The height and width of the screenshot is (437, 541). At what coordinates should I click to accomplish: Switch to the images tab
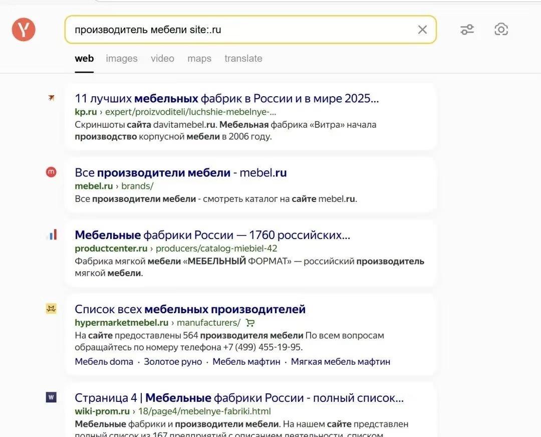click(122, 58)
